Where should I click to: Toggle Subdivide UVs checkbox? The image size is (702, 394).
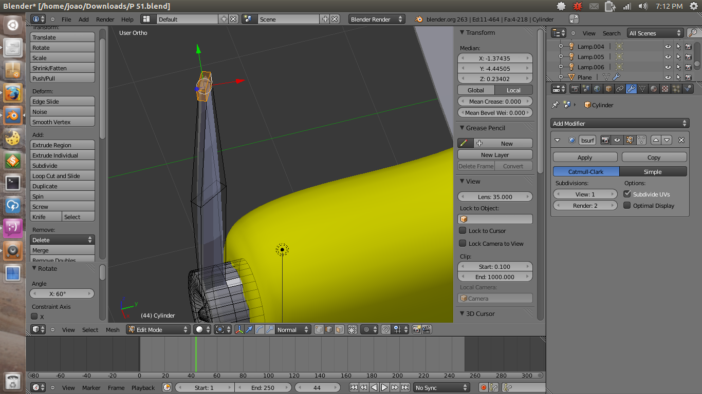coord(627,194)
